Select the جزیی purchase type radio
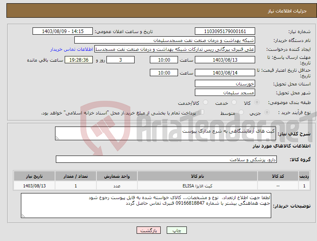 point(267,112)
